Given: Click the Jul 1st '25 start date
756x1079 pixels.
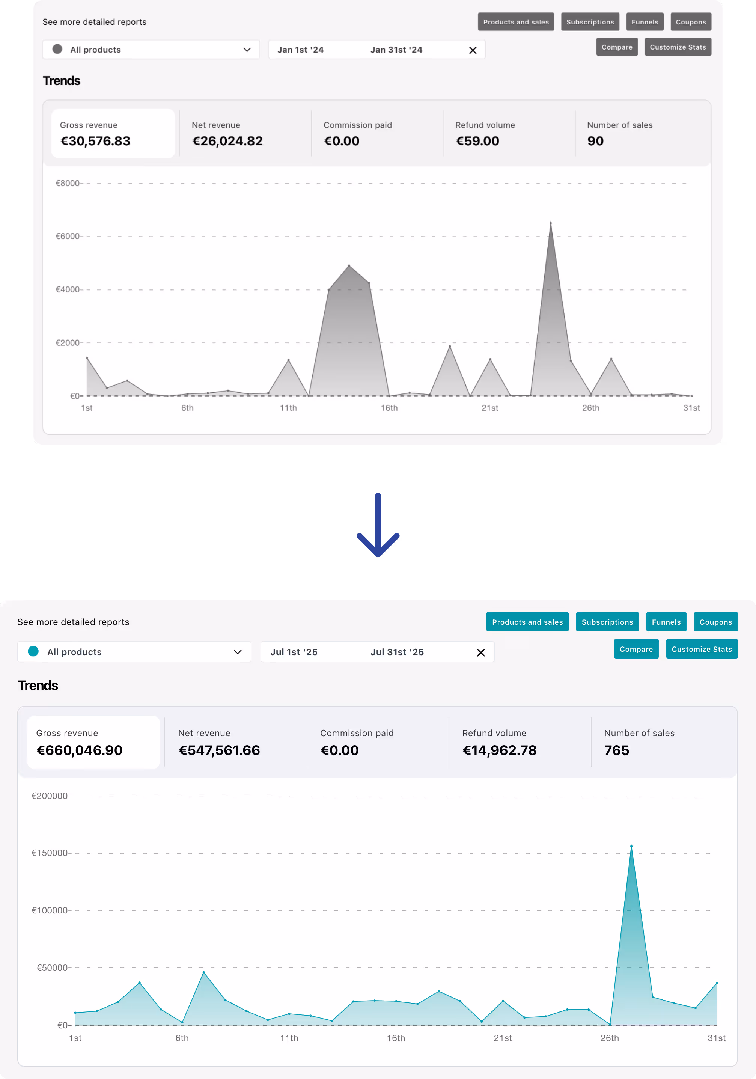Looking at the screenshot, I should pyautogui.click(x=294, y=652).
